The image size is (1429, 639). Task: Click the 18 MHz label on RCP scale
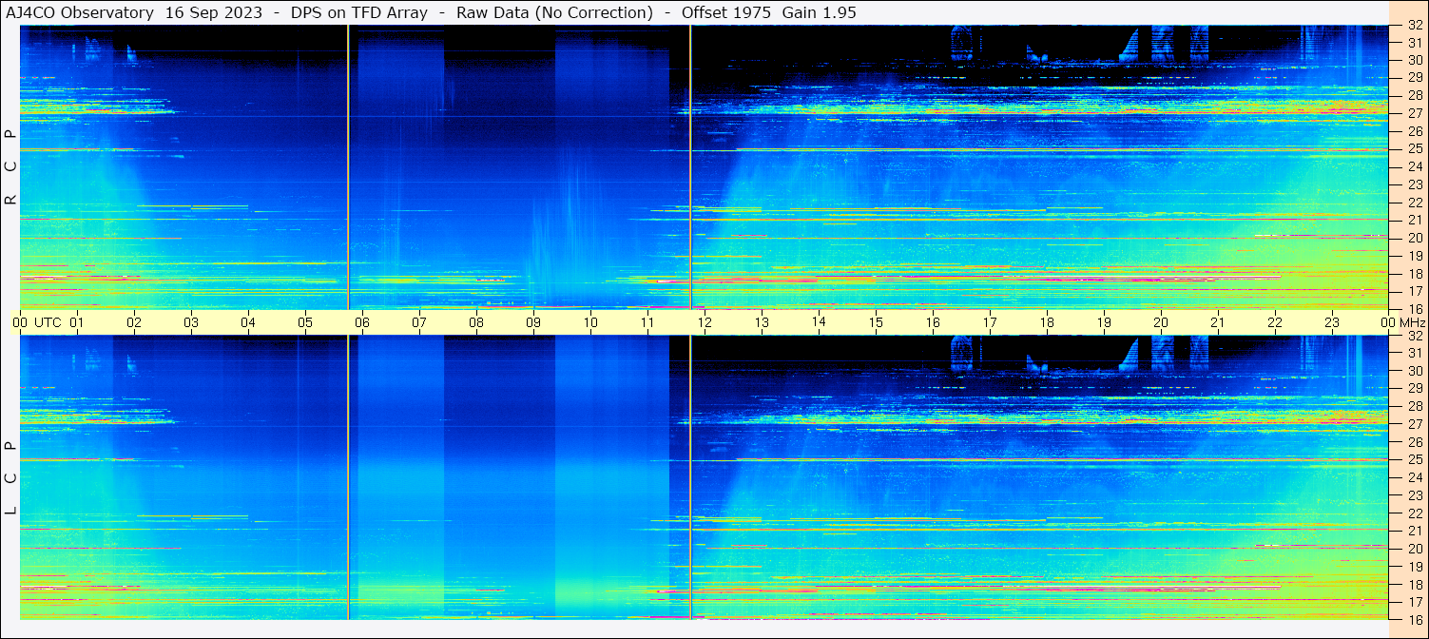(x=1414, y=274)
